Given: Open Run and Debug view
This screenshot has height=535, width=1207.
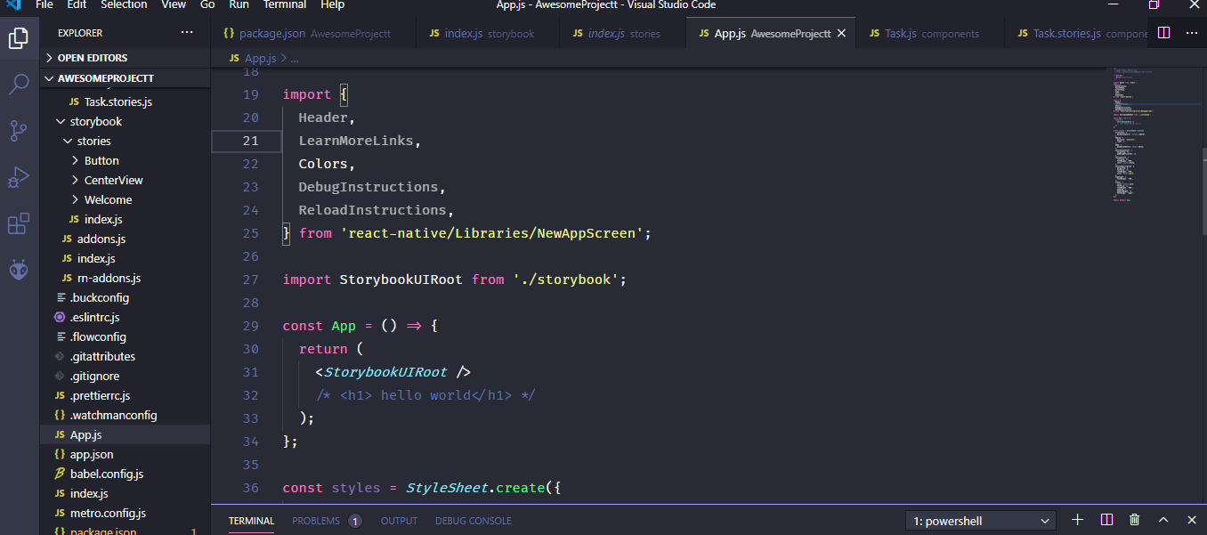Looking at the screenshot, I should pos(19,177).
